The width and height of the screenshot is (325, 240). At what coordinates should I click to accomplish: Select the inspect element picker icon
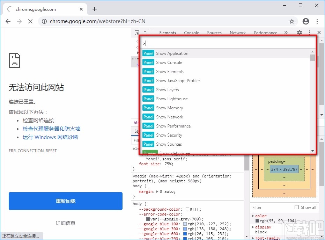click(x=137, y=32)
